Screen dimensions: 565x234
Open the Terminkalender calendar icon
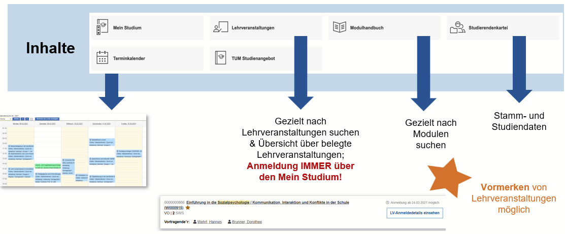[x=102, y=58]
